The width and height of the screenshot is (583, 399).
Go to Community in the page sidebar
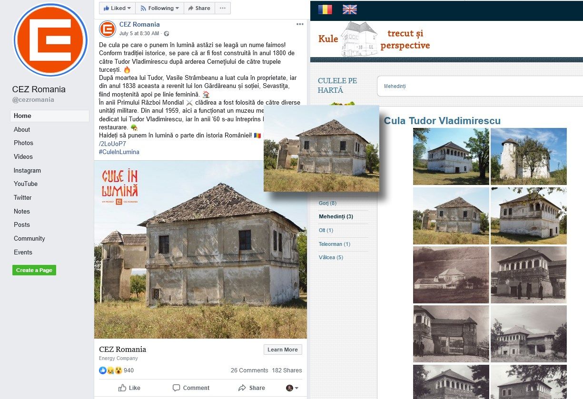(30, 238)
